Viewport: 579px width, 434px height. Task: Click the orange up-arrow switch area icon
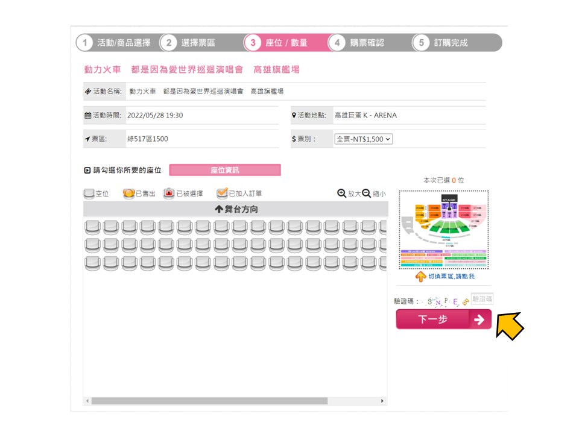(420, 277)
